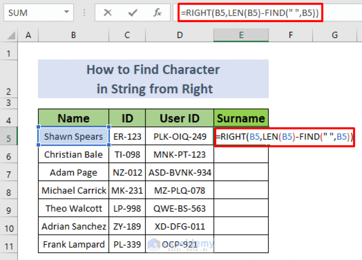This screenshot has height=260, width=362.
Task: Select cell 'XD-DFG-011'
Action: pos(180,226)
